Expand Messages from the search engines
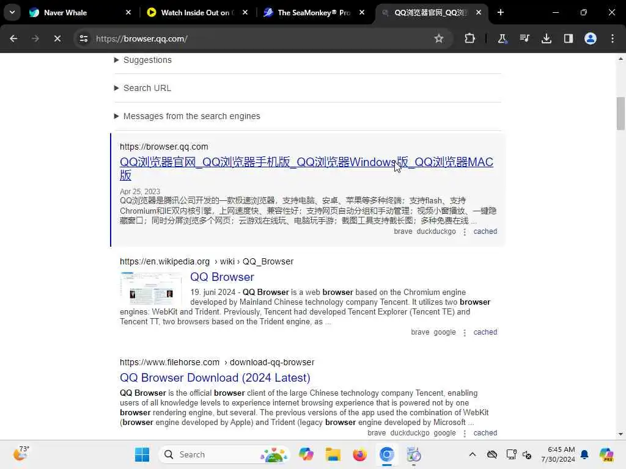The image size is (626, 469). (x=187, y=116)
